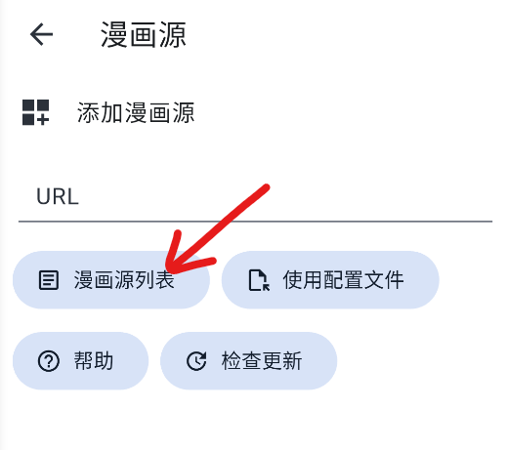Image resolution: width=508 pixels, height=450 pixels.
Task: Tap the 使用配置文件 label text
Action: tap(343, 280)
